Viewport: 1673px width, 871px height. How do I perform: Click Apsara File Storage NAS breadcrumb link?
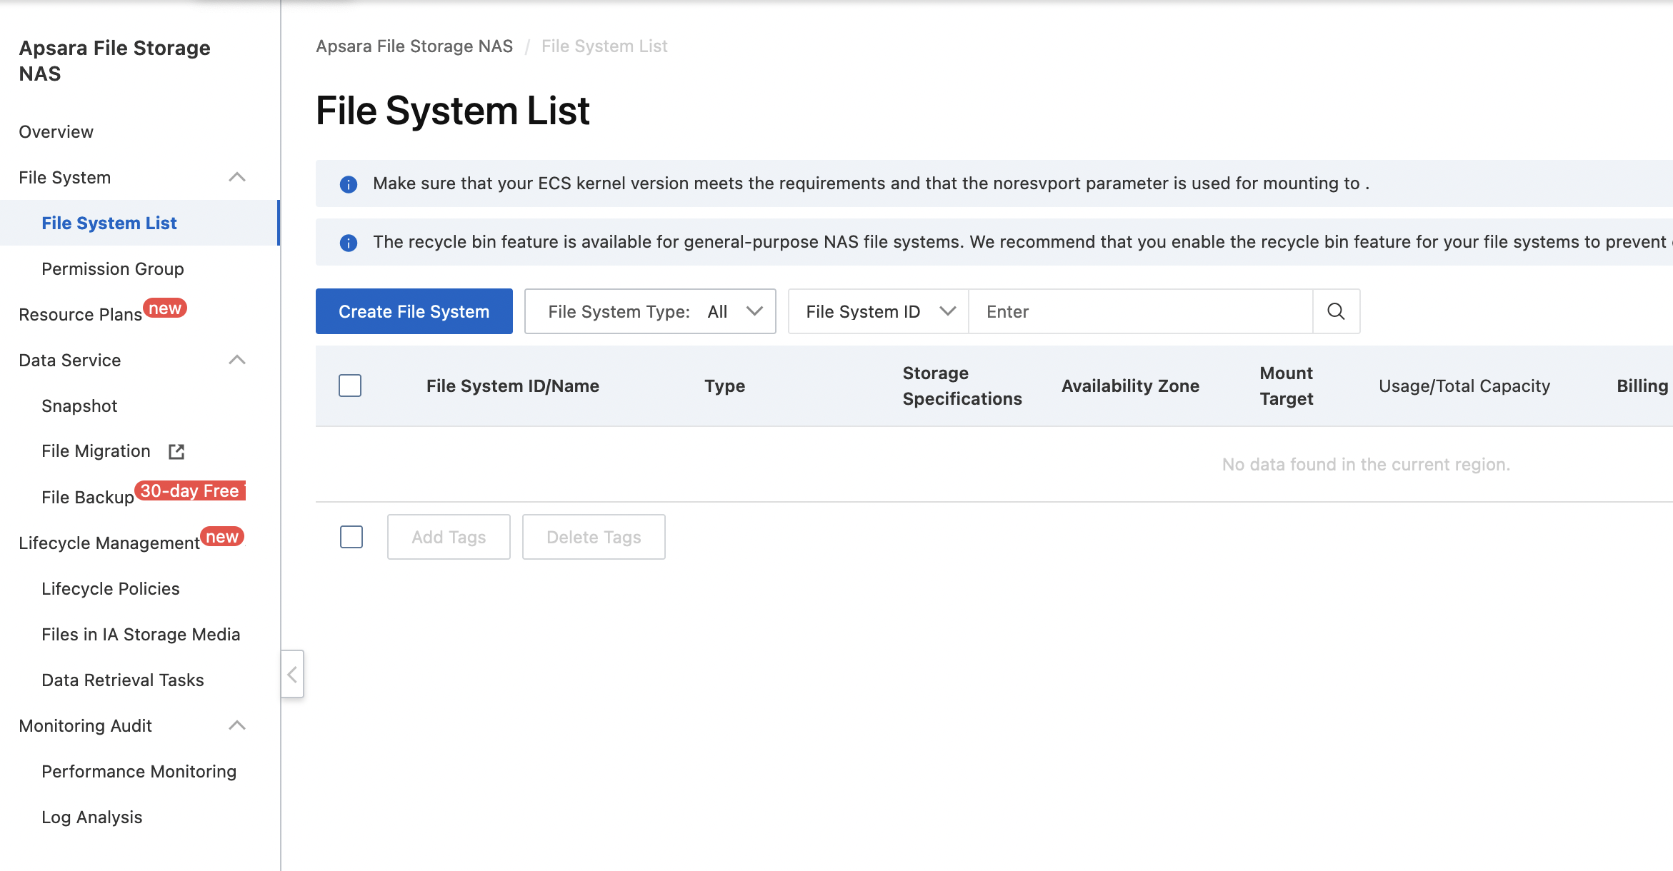click(414, 46)
